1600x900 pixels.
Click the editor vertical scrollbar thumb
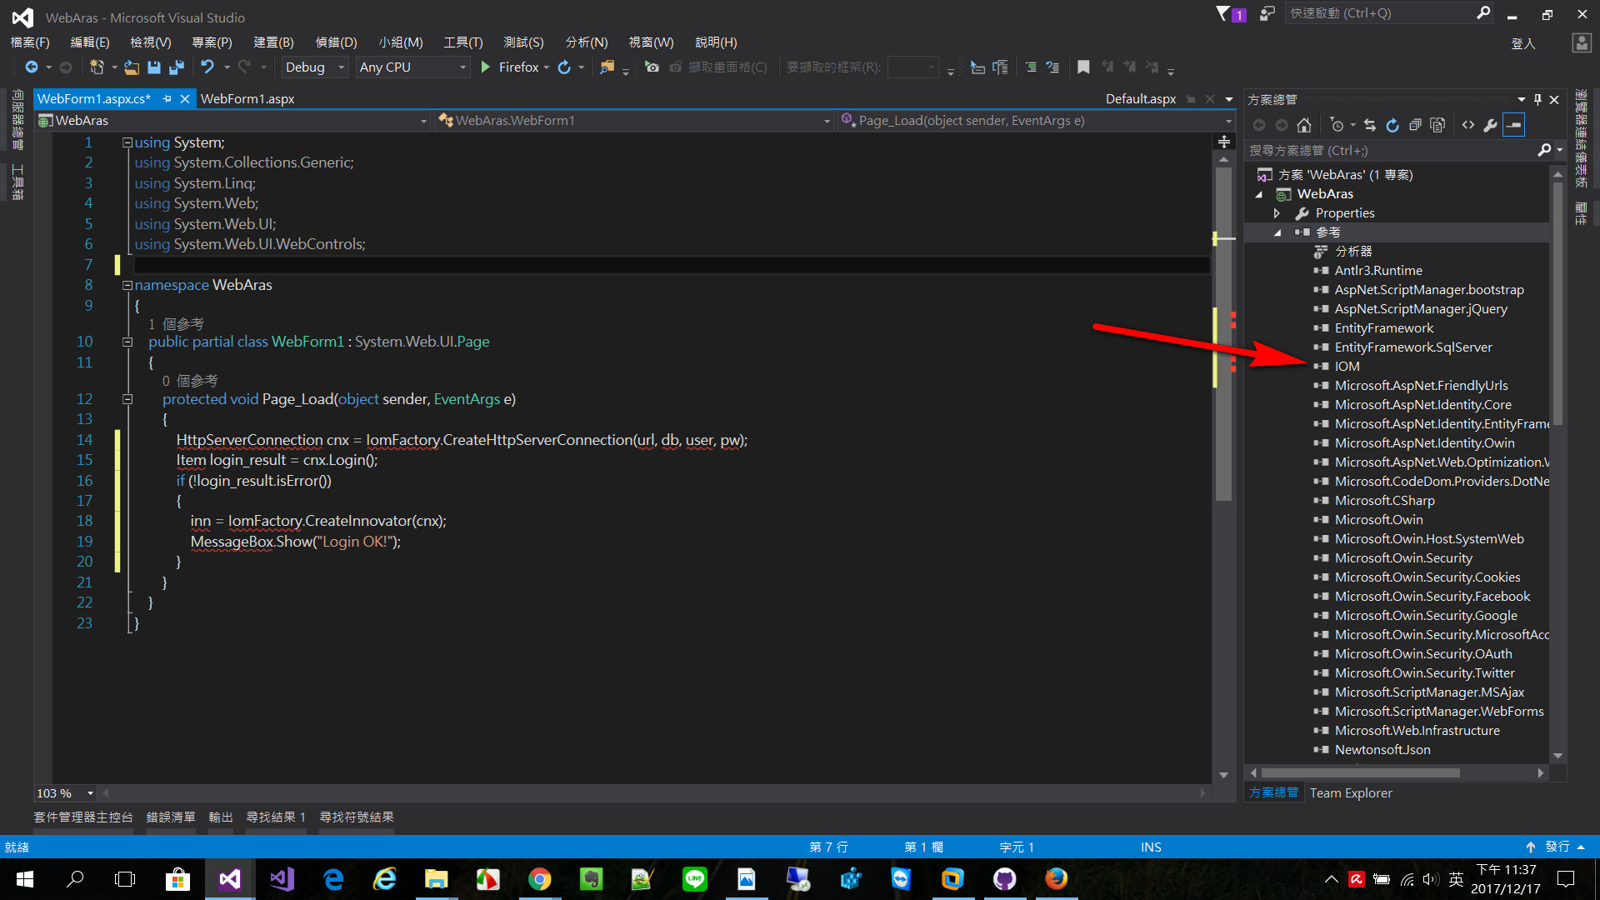pos(1223,333)
